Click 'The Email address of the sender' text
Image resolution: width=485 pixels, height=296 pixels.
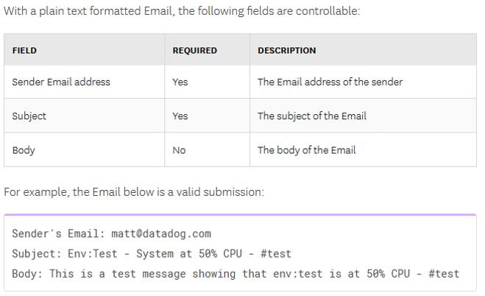click(330, 82)
